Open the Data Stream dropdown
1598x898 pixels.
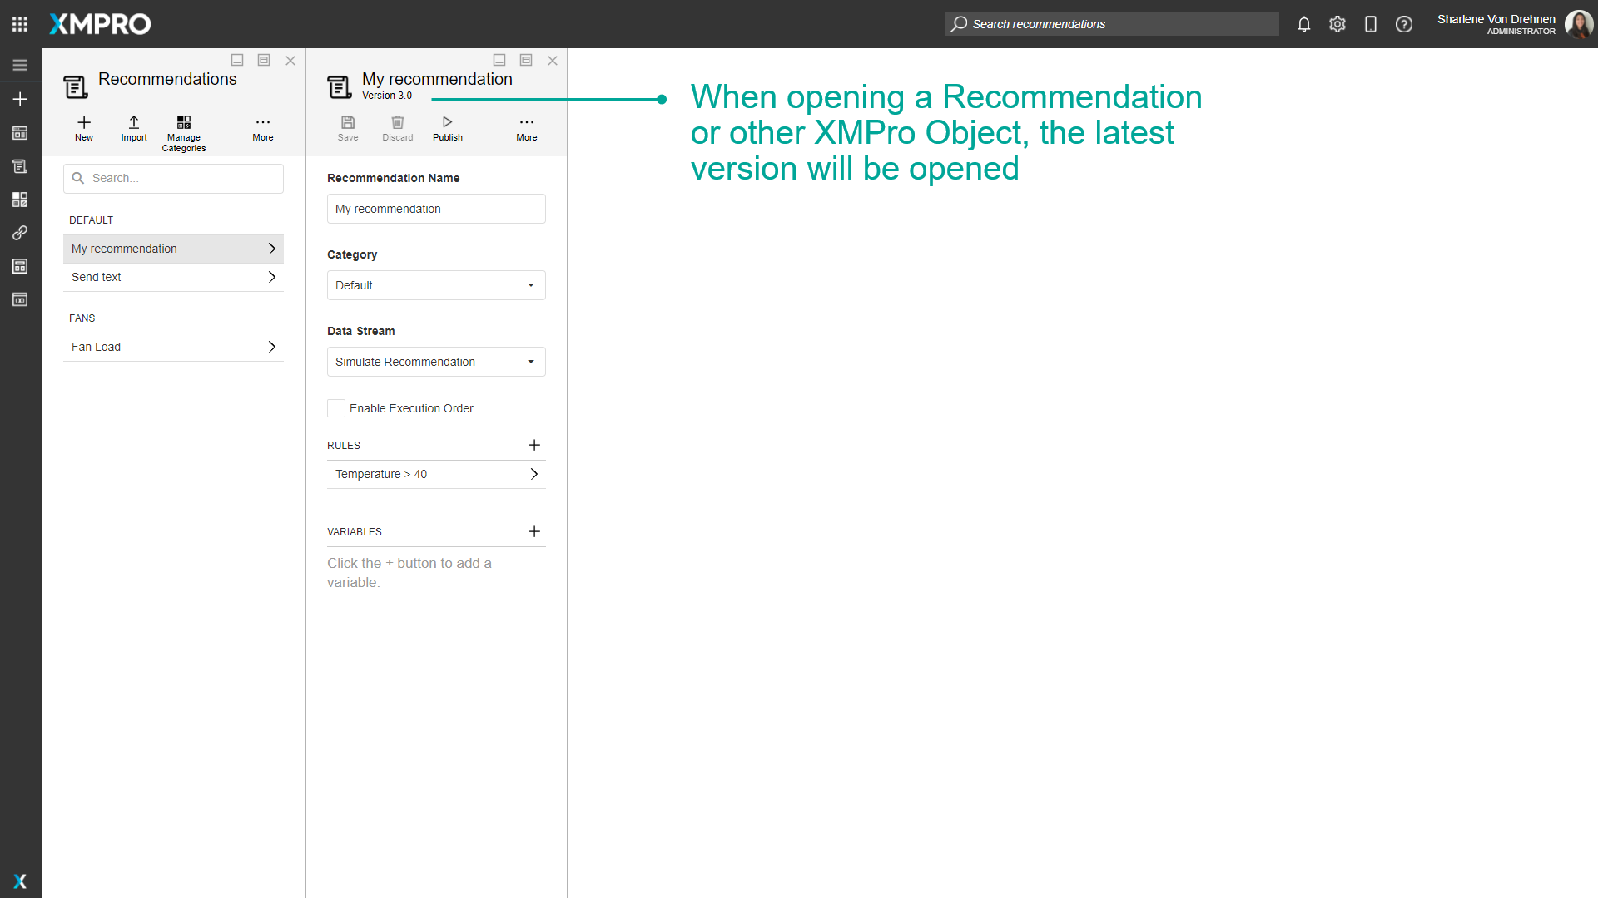(x=436, y=362)
